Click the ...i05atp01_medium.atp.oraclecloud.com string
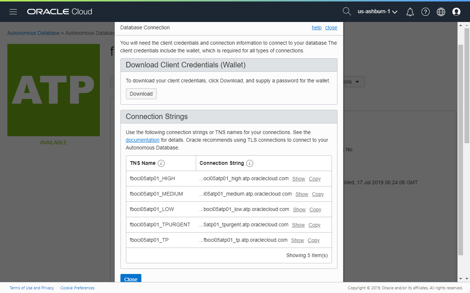The height and width of the screenshot is (293, 470). [246, 194]
